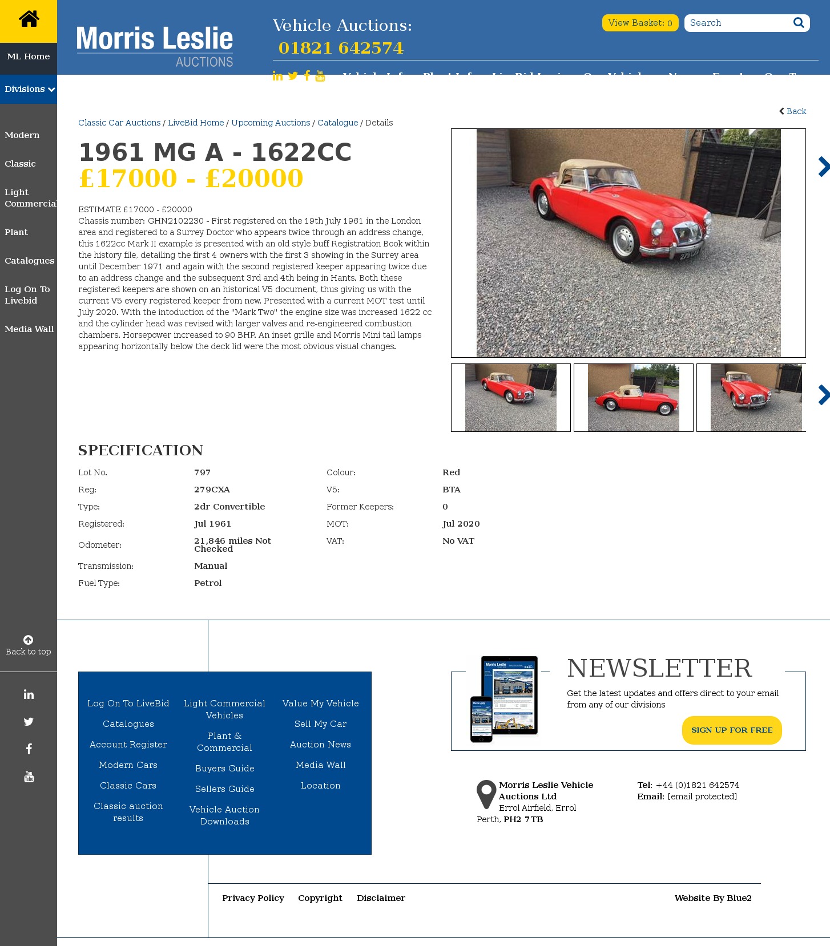Open footer Media Wall link
The width and height of the screenshot is (830, 946).
[x=321, y=765]
